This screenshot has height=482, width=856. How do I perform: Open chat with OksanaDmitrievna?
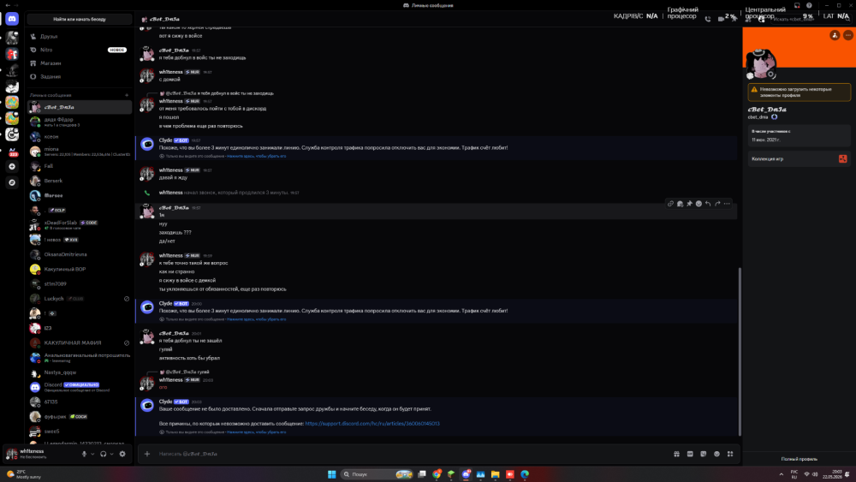[x=79, y=254]
